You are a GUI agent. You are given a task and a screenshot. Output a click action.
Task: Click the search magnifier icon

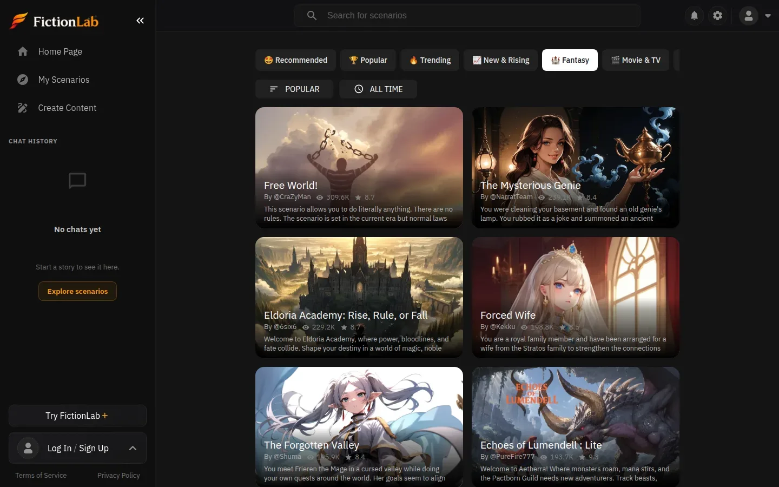tap(312, 15)
